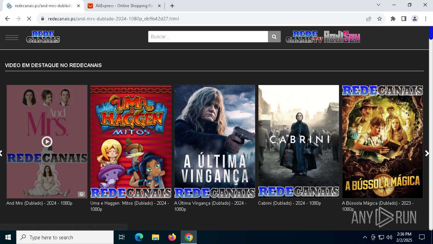Open the RediSex logo link
This screenshot has height=244, width=433.
click(x=342, y=37)
